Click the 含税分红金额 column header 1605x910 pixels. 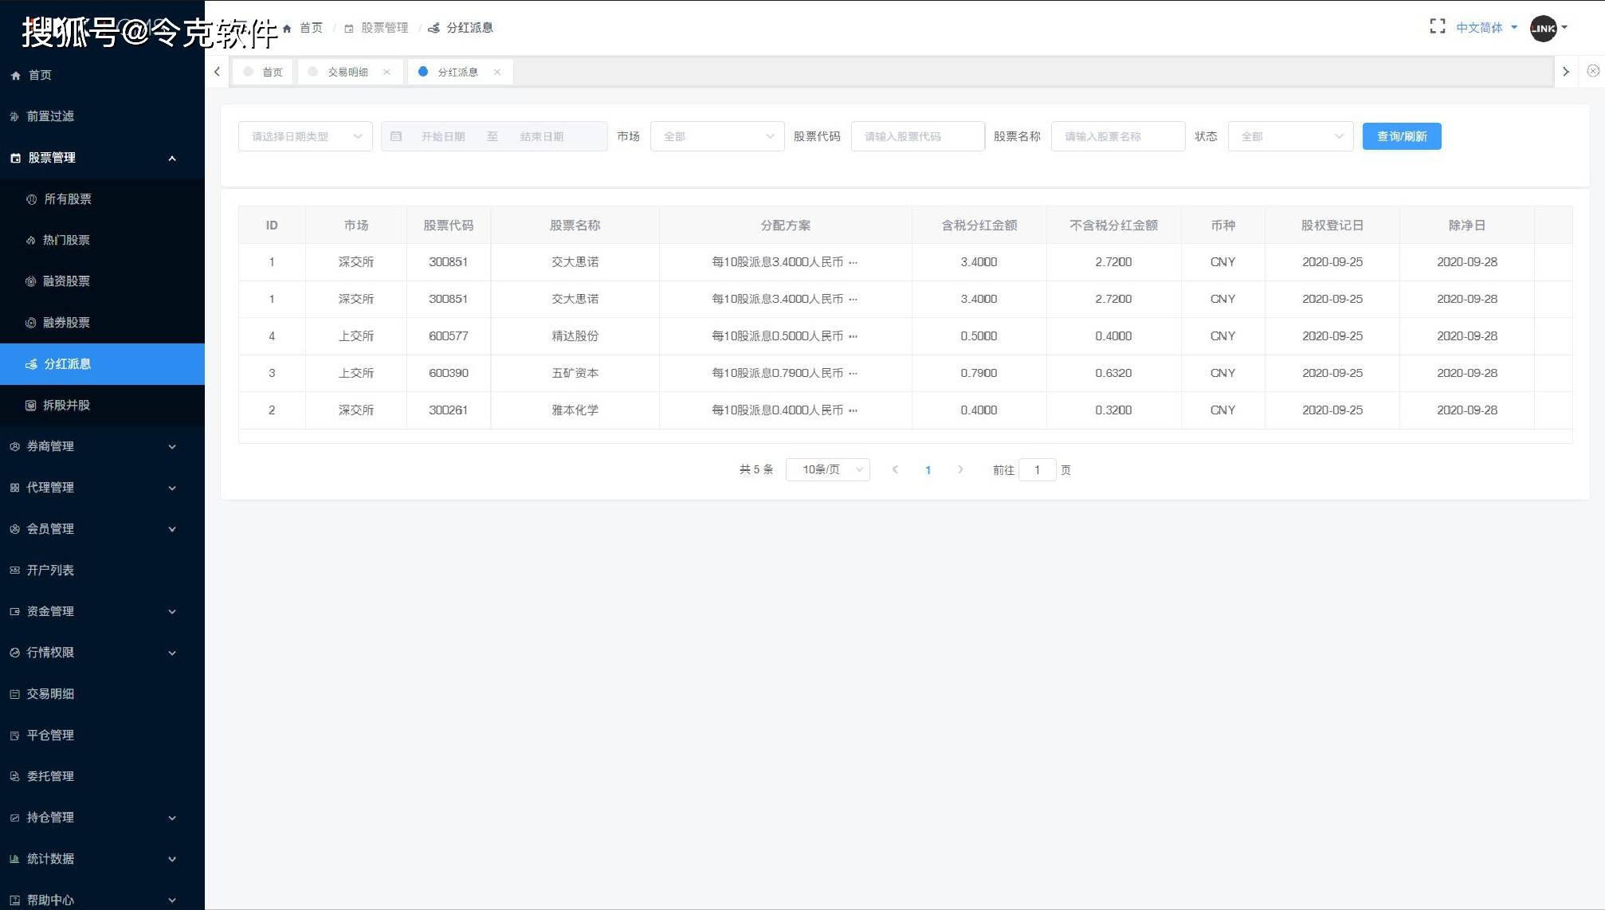(x=979, y=226)
